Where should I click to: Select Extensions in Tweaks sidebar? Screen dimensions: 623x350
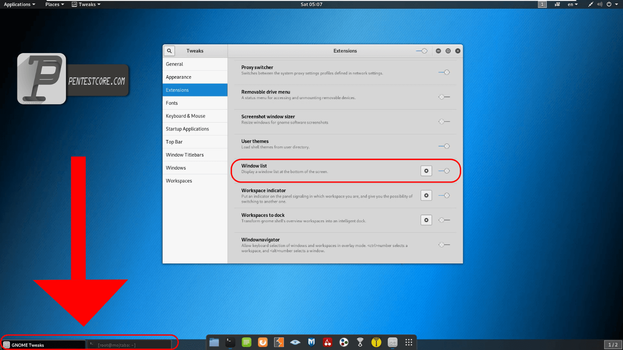click(195, 90)
